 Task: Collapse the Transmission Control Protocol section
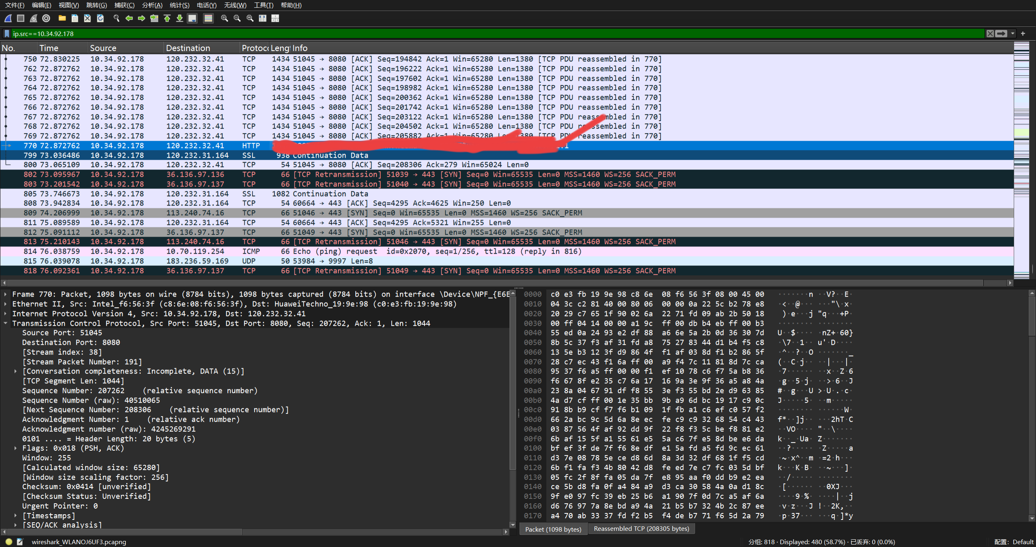[x=6, y=323]
